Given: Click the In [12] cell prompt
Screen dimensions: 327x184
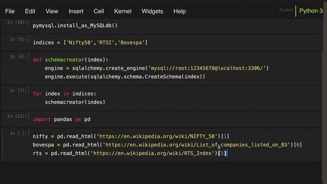Looking at the screenshot, I should click(x=17, y=116).
